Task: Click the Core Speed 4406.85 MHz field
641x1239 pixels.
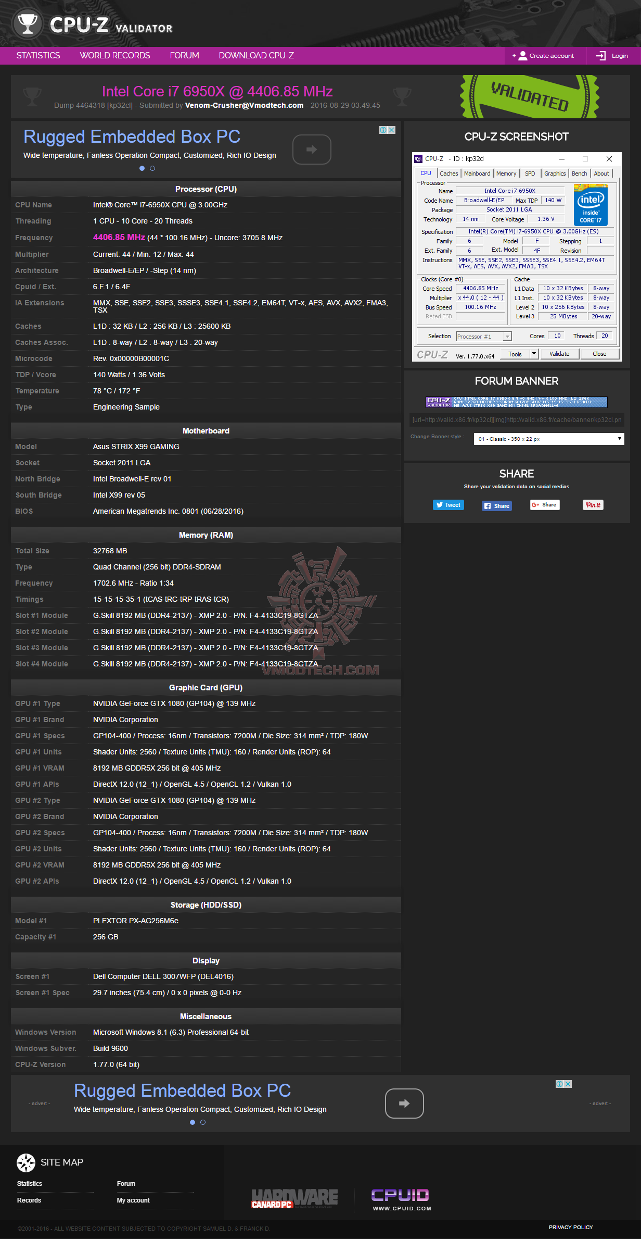Action: (x=481, y=288)
